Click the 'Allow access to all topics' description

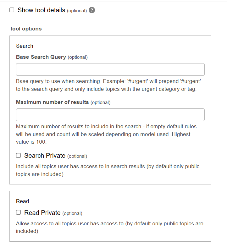(x=109, y=227)
